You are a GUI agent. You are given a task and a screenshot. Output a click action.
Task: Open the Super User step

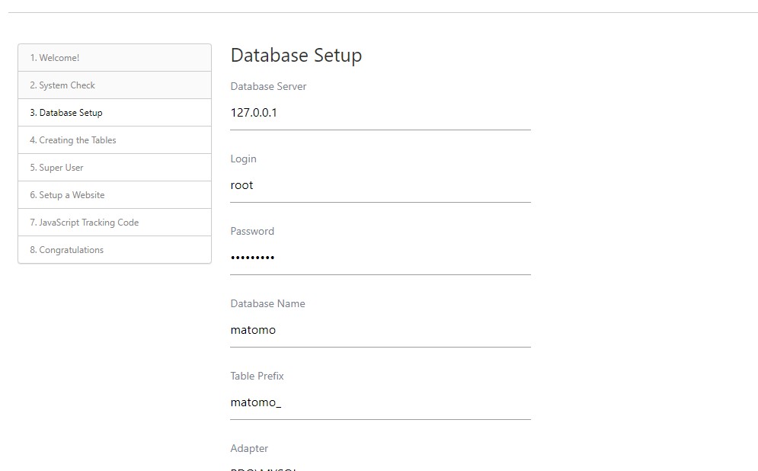[57, 168]
